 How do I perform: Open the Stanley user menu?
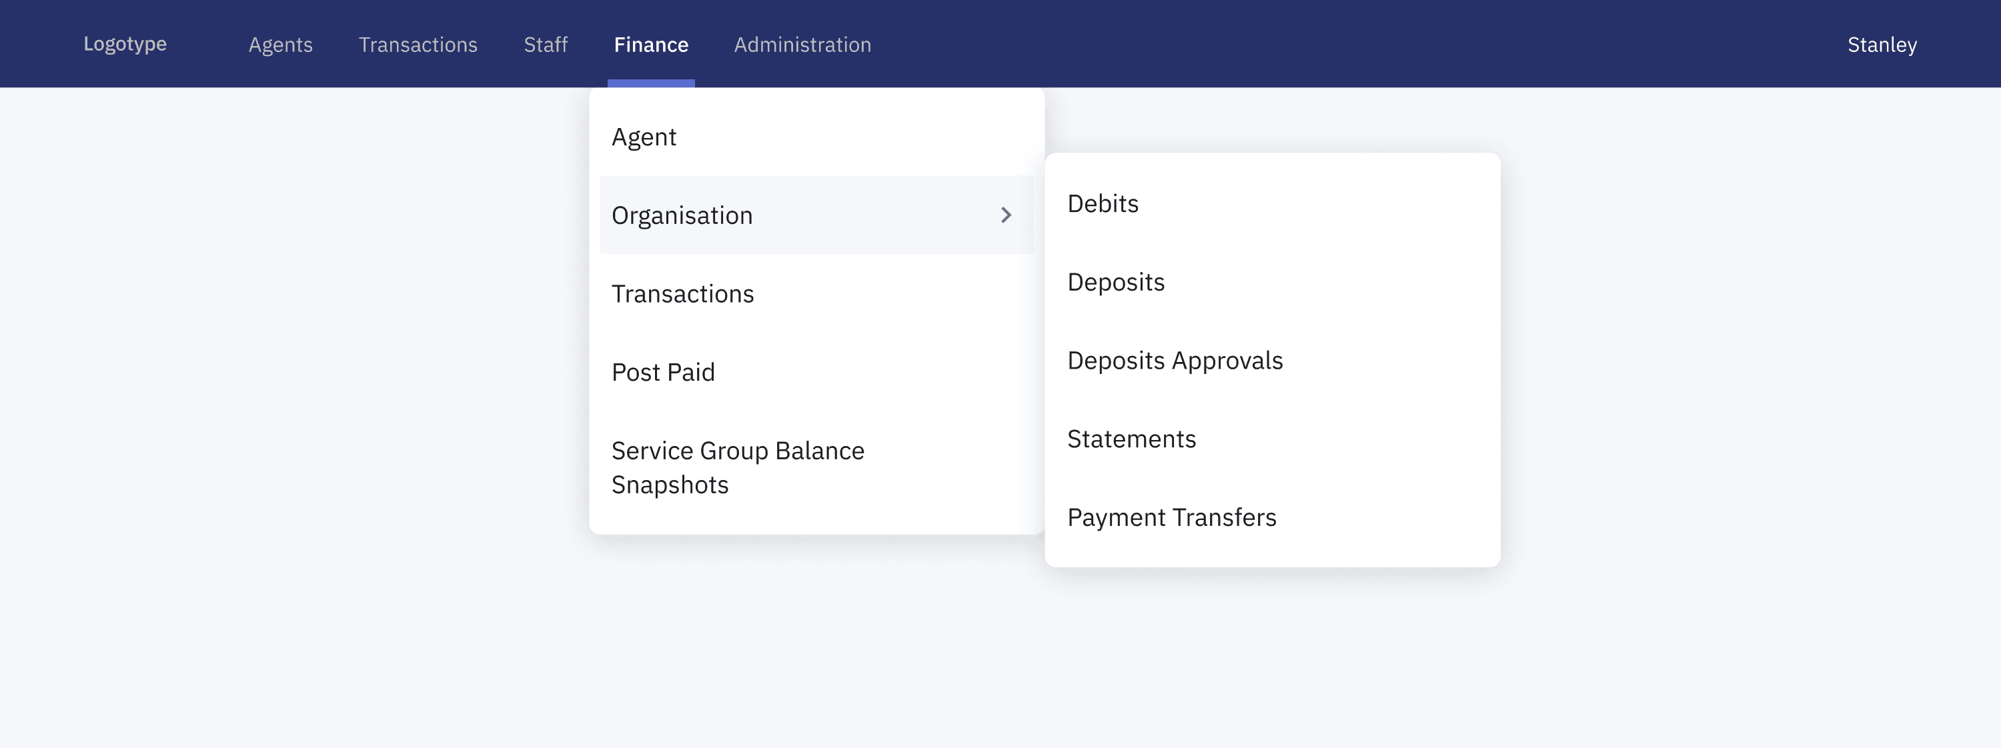1882,44
